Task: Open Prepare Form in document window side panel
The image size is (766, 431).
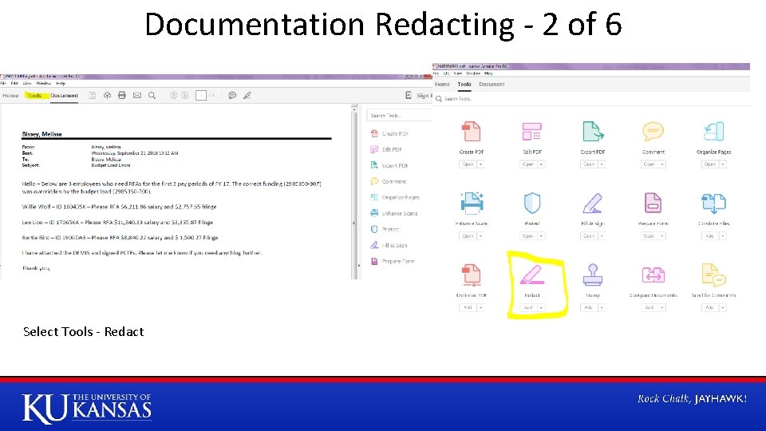Action: tap(393, 262)
